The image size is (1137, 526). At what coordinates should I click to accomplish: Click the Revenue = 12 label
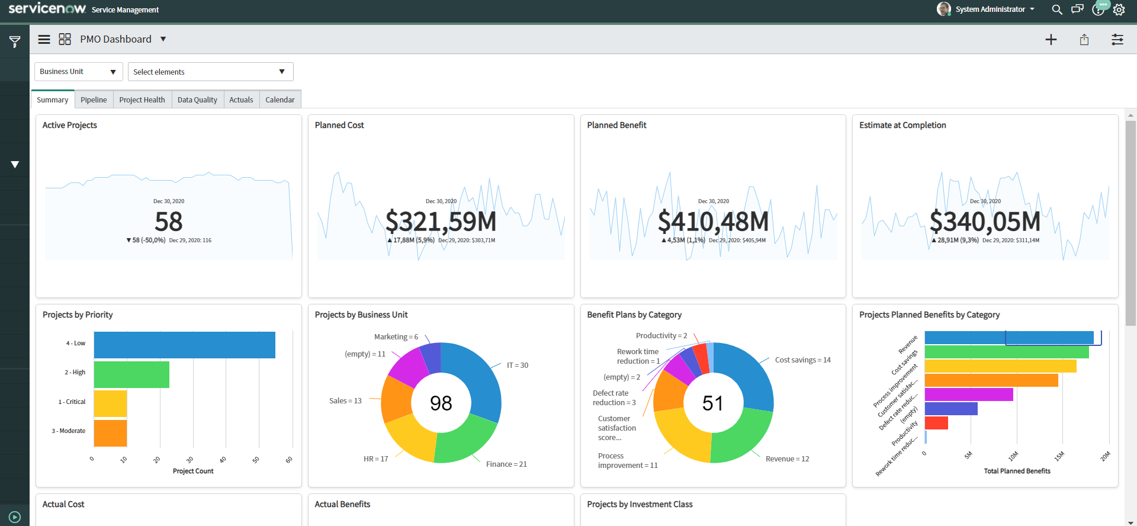(787, 459)
